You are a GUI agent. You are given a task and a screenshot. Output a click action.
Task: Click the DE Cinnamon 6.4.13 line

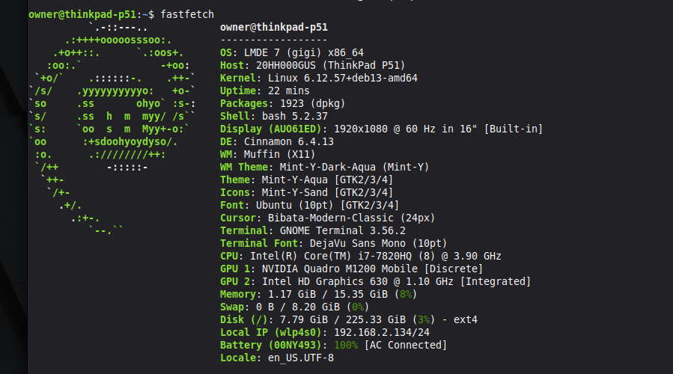pos(277,141)
